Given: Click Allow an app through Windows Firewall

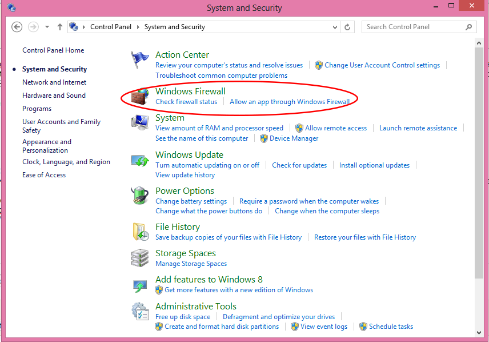Looking at the screenshot, I should (x=290, y=102).
